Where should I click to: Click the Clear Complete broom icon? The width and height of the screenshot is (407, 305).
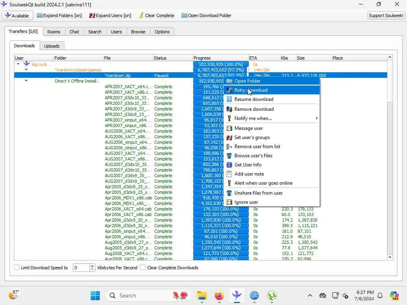click(141, 15)
